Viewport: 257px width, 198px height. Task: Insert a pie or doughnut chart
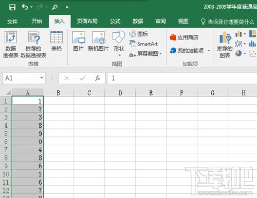click(238, 53)
